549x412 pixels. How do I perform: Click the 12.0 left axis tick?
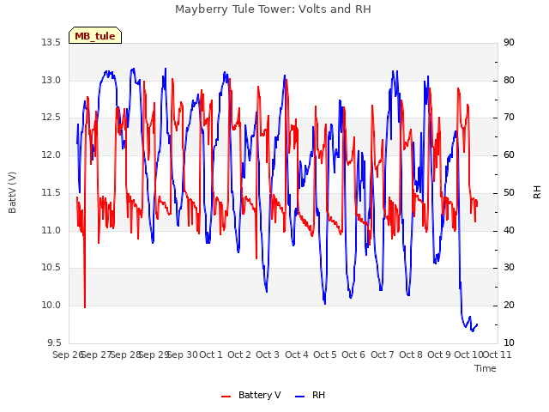point(51,154)
